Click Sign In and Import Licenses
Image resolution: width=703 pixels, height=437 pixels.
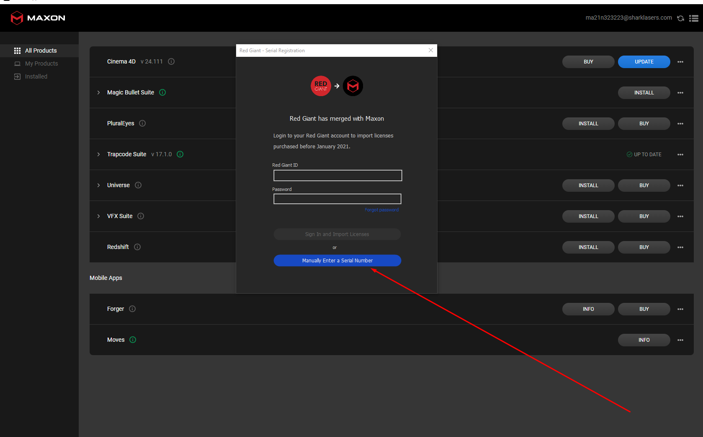337,234
